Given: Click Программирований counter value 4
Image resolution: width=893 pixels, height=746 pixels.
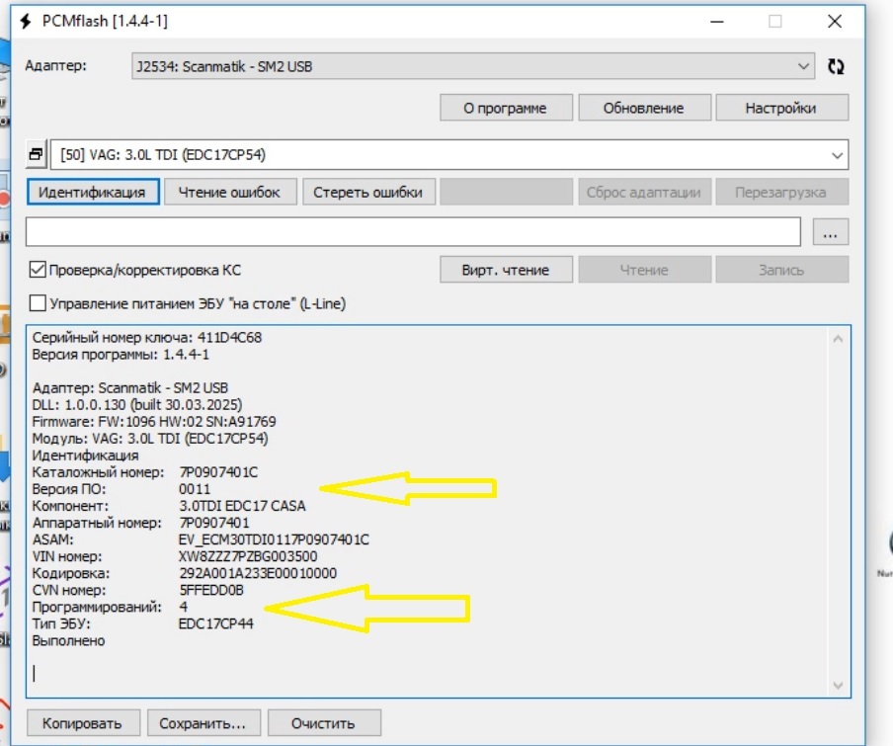Looking at the screenshot, I should 183,607.
